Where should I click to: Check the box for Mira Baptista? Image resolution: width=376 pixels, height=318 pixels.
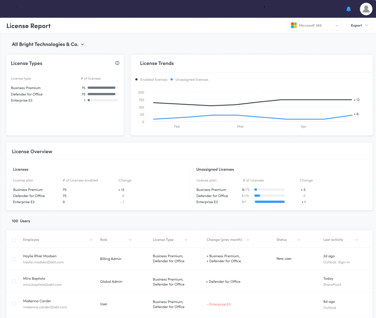coord(14,281)
